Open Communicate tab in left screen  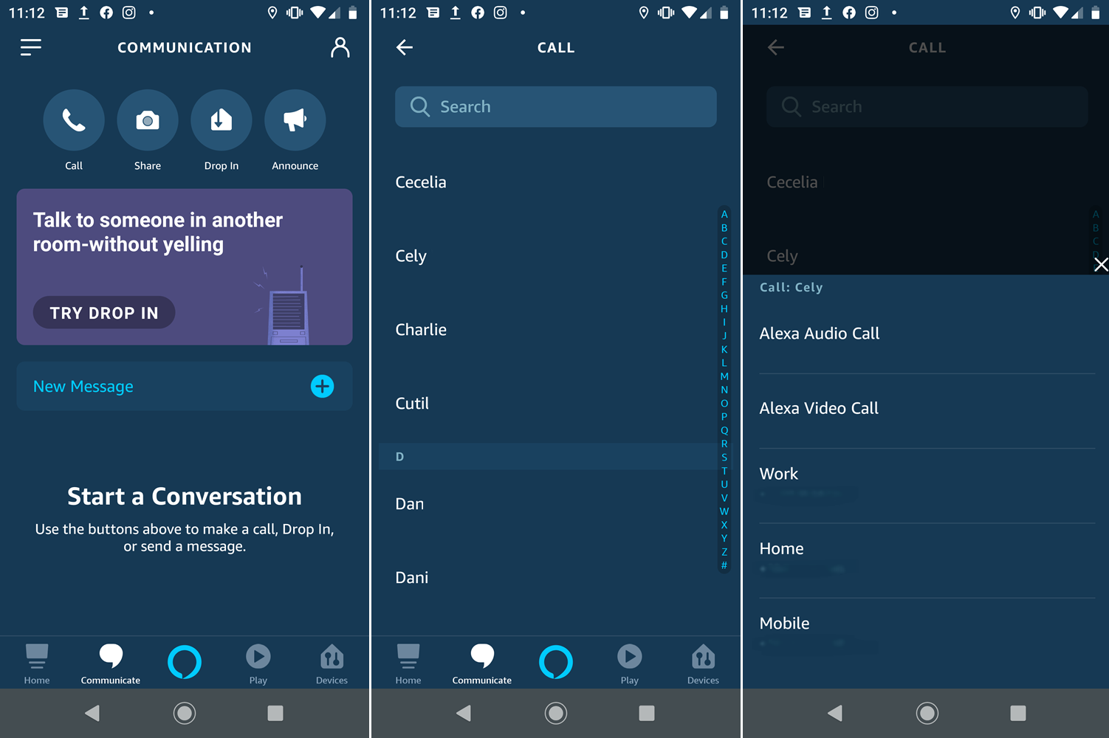click(111, 663)
